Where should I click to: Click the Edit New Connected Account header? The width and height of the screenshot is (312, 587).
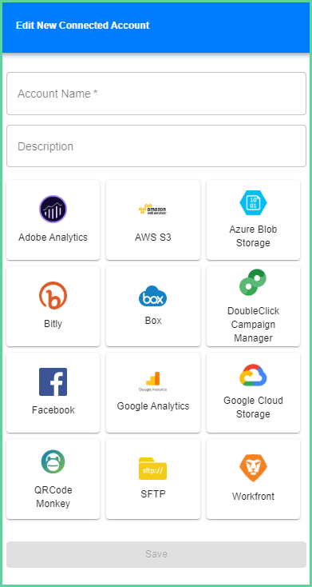pyautogui.click(x=82, y=26)
